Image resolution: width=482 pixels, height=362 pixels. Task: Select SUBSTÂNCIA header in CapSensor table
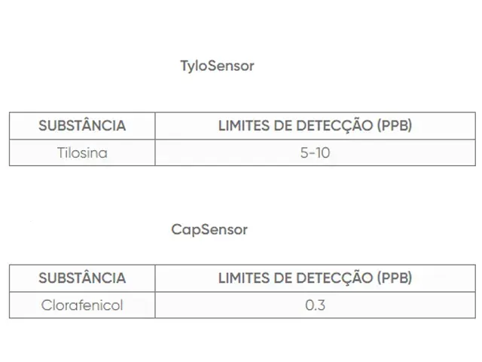click(x=82, y=278)
